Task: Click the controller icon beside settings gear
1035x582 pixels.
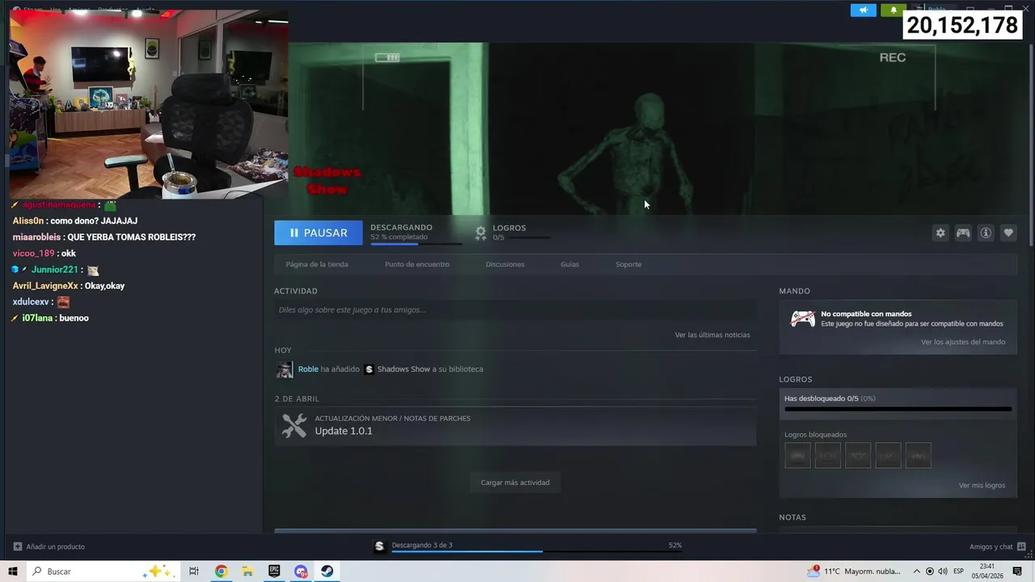Action: (963, 233)
